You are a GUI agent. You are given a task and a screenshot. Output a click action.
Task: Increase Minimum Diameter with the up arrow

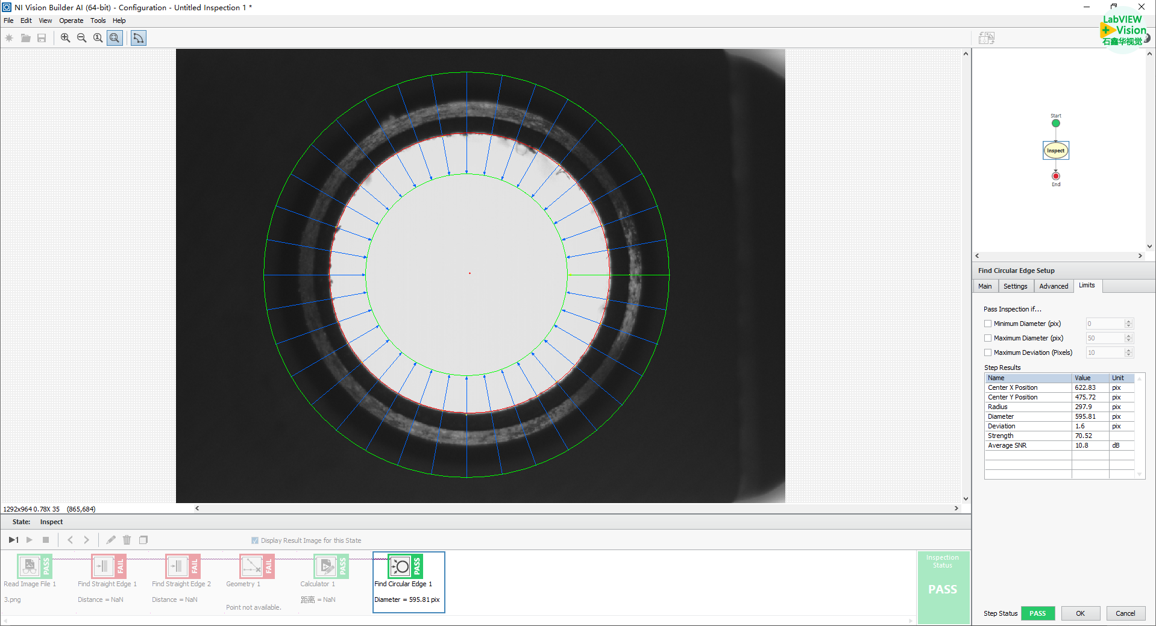pyautogui.click(x=1129, y=321)
